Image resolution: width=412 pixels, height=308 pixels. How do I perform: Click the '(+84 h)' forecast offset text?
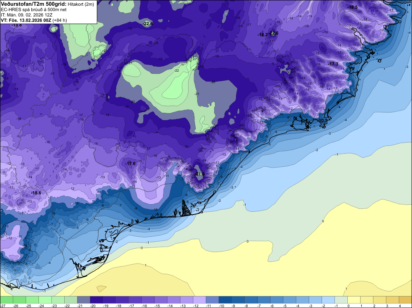60,20
